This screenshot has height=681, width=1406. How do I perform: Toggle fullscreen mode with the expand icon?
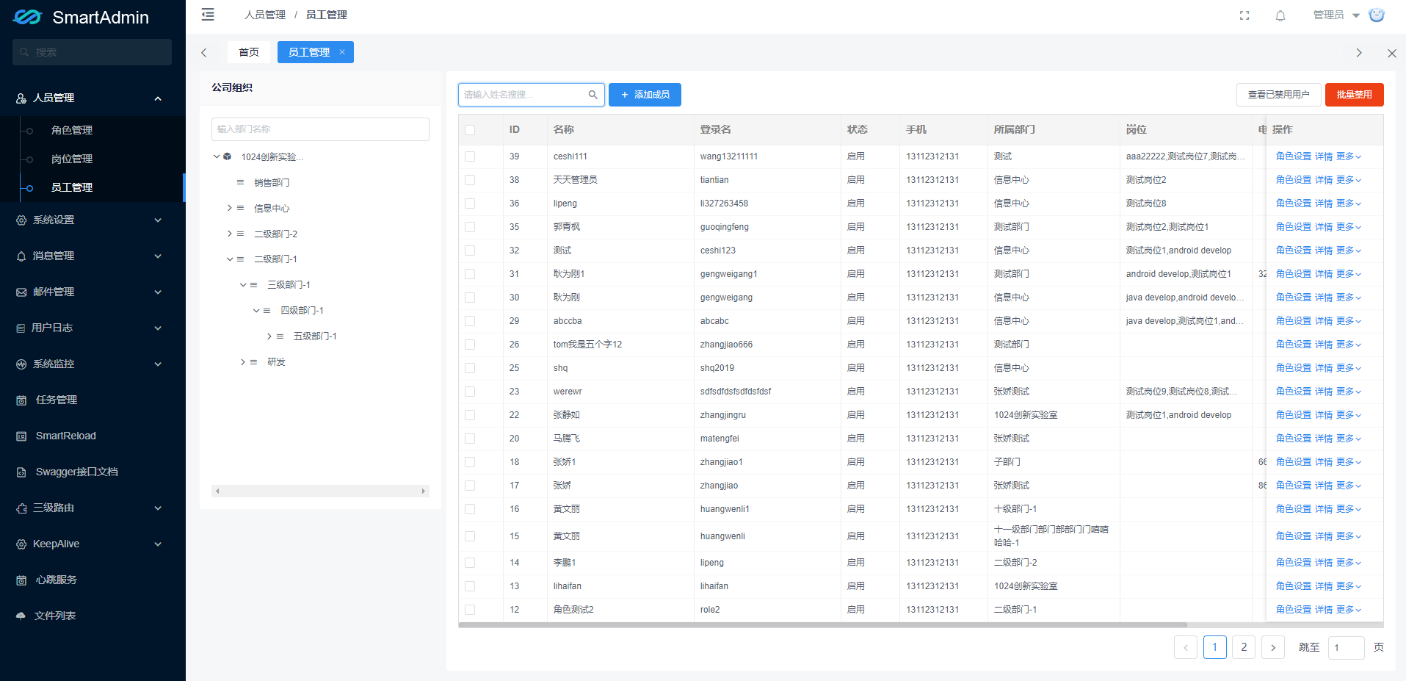[1244, 15]
